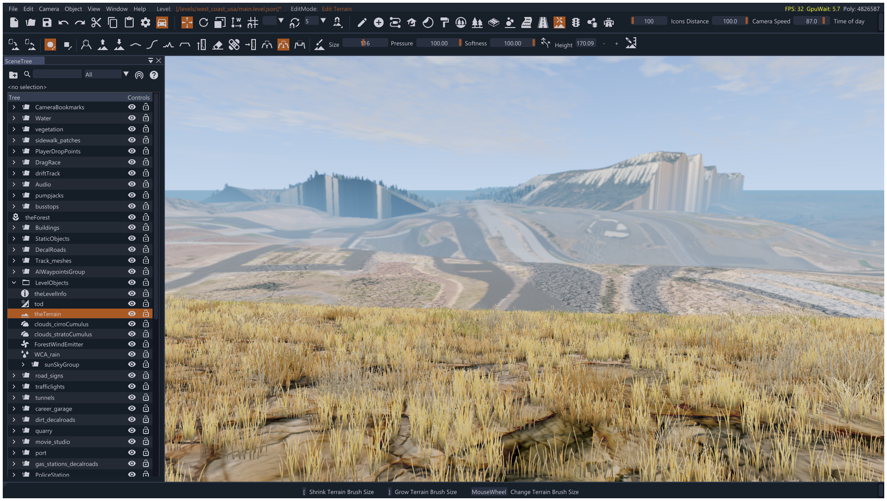The height and width of the screenshot is (501, 887).
Task: Open editor preferences gear icon
Action: click(146, 23)
